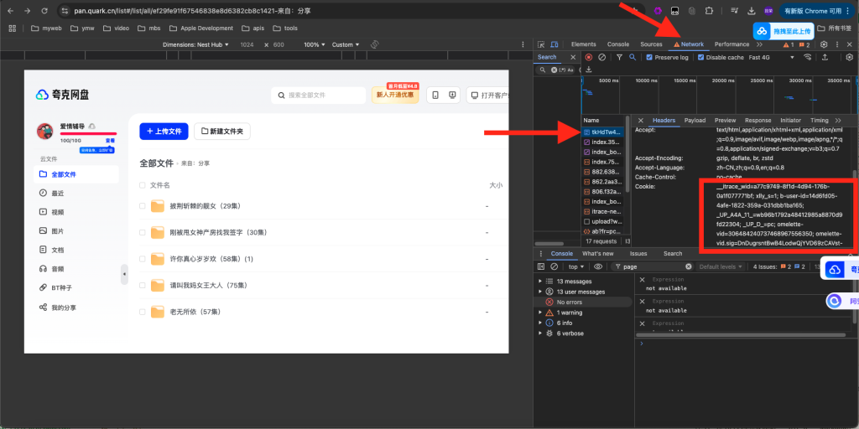
Task: Show the console sidebar toggle icon
Action: coord(541,266)
